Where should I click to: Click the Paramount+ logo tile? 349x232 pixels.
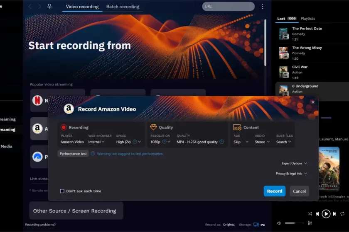37,157
